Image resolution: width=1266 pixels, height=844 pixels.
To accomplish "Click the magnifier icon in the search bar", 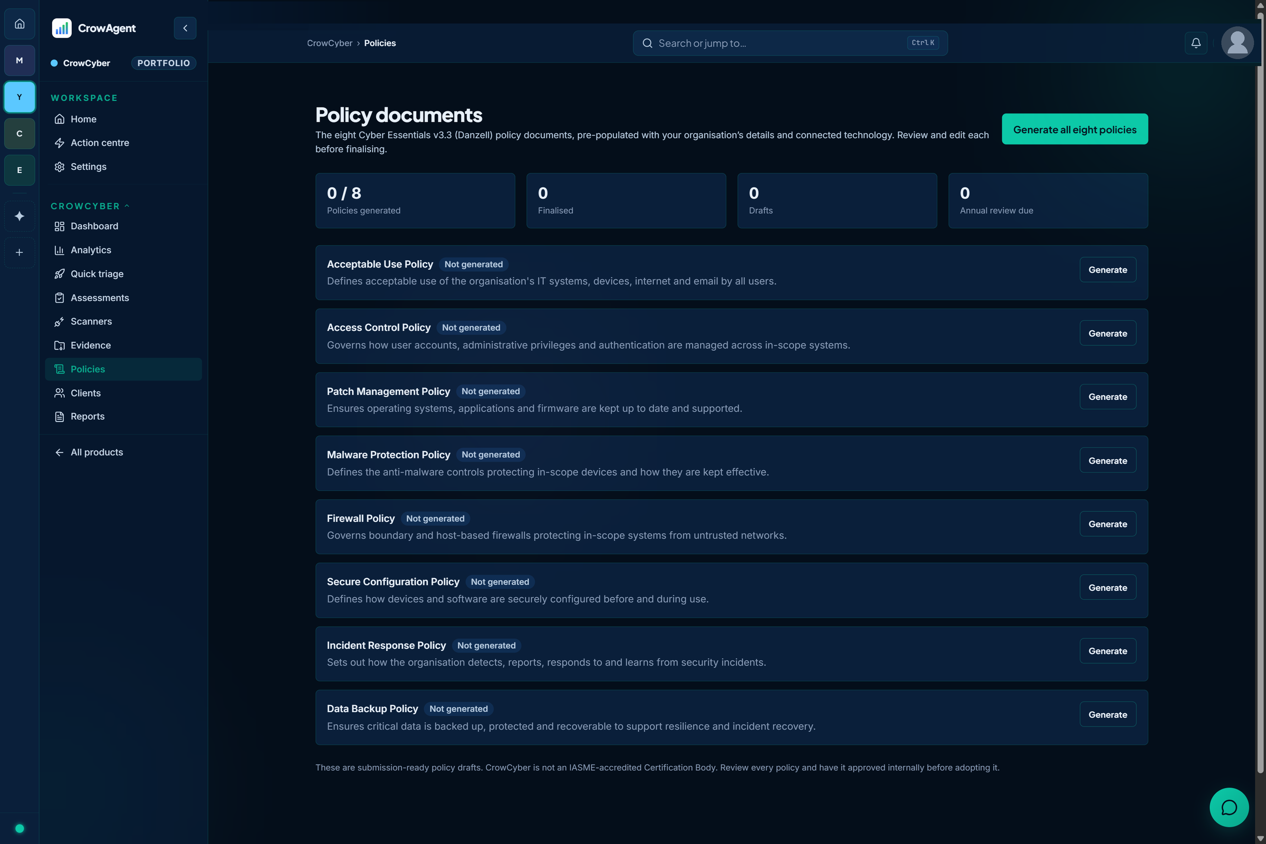I will tap(648, 43).
